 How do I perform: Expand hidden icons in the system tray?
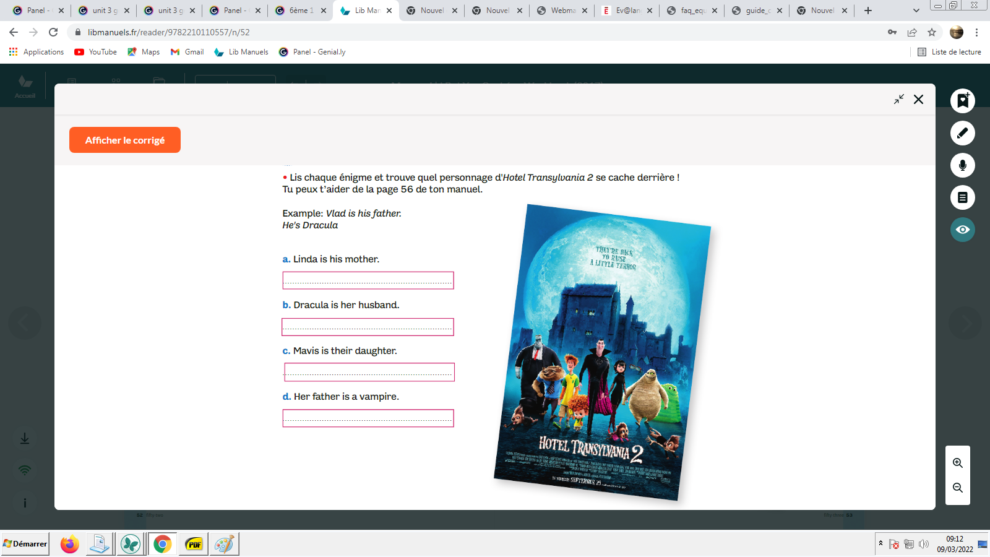pyautogui.click(x=881, y=544)
